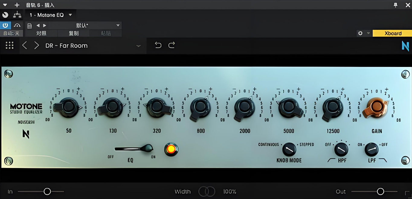Click the 对照 compare button
The width and height of the screenshot is (412, 199).
[x=41, y=33]
